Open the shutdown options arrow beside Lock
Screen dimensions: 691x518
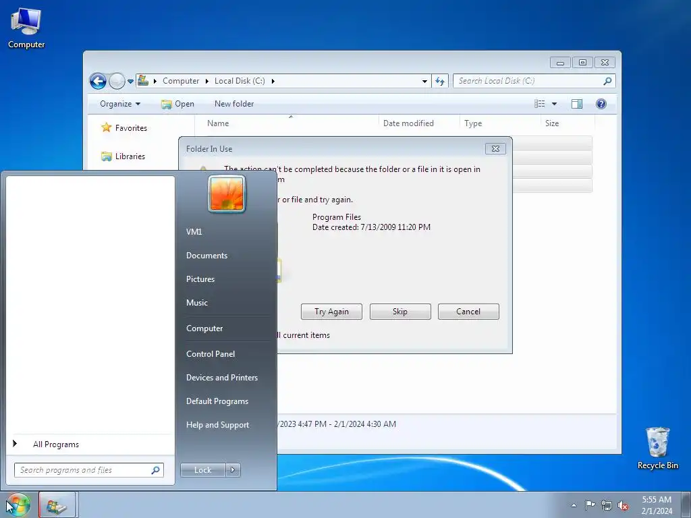pos(233,470)
